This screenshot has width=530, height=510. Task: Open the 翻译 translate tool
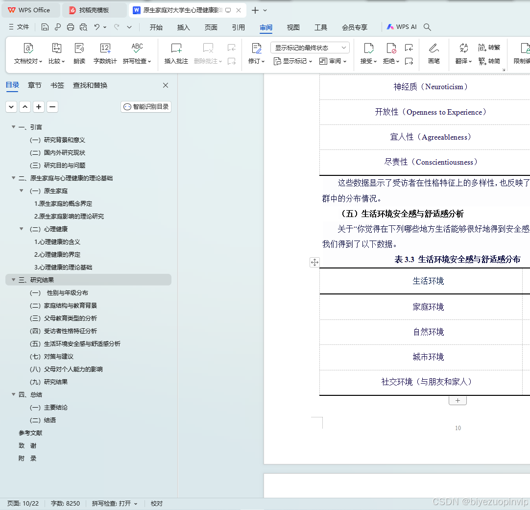pos(463,54)
